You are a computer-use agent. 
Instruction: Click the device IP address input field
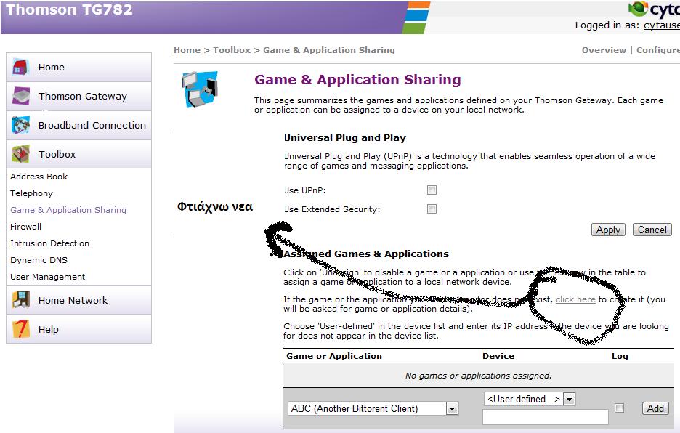click(545, 417)
